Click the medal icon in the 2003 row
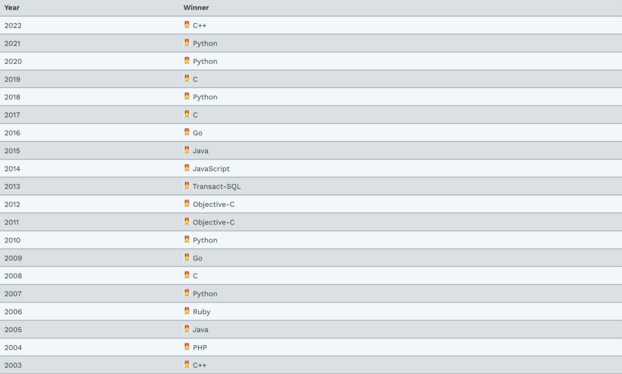 187,364
